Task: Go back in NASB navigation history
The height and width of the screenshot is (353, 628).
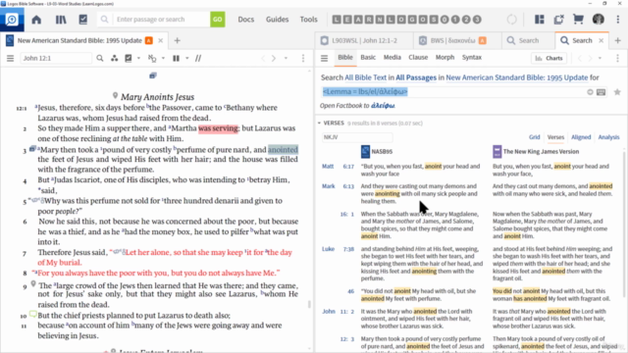Action: [263, 59]
